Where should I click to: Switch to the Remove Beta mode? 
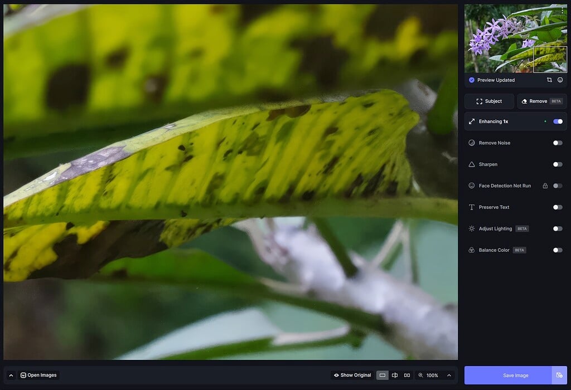coord(540,101)
